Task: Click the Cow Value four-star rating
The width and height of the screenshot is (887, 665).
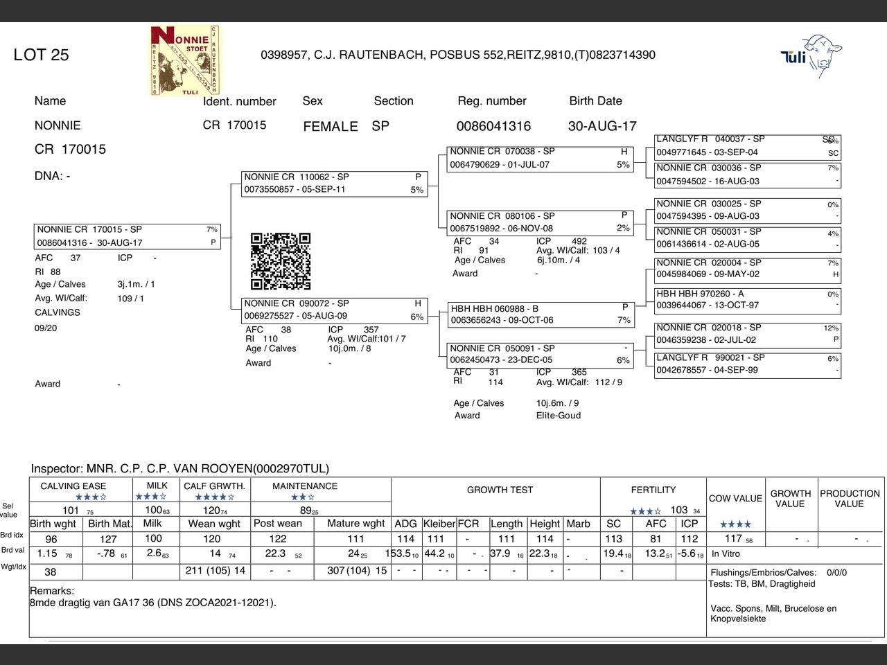Action: coord(735,524)
